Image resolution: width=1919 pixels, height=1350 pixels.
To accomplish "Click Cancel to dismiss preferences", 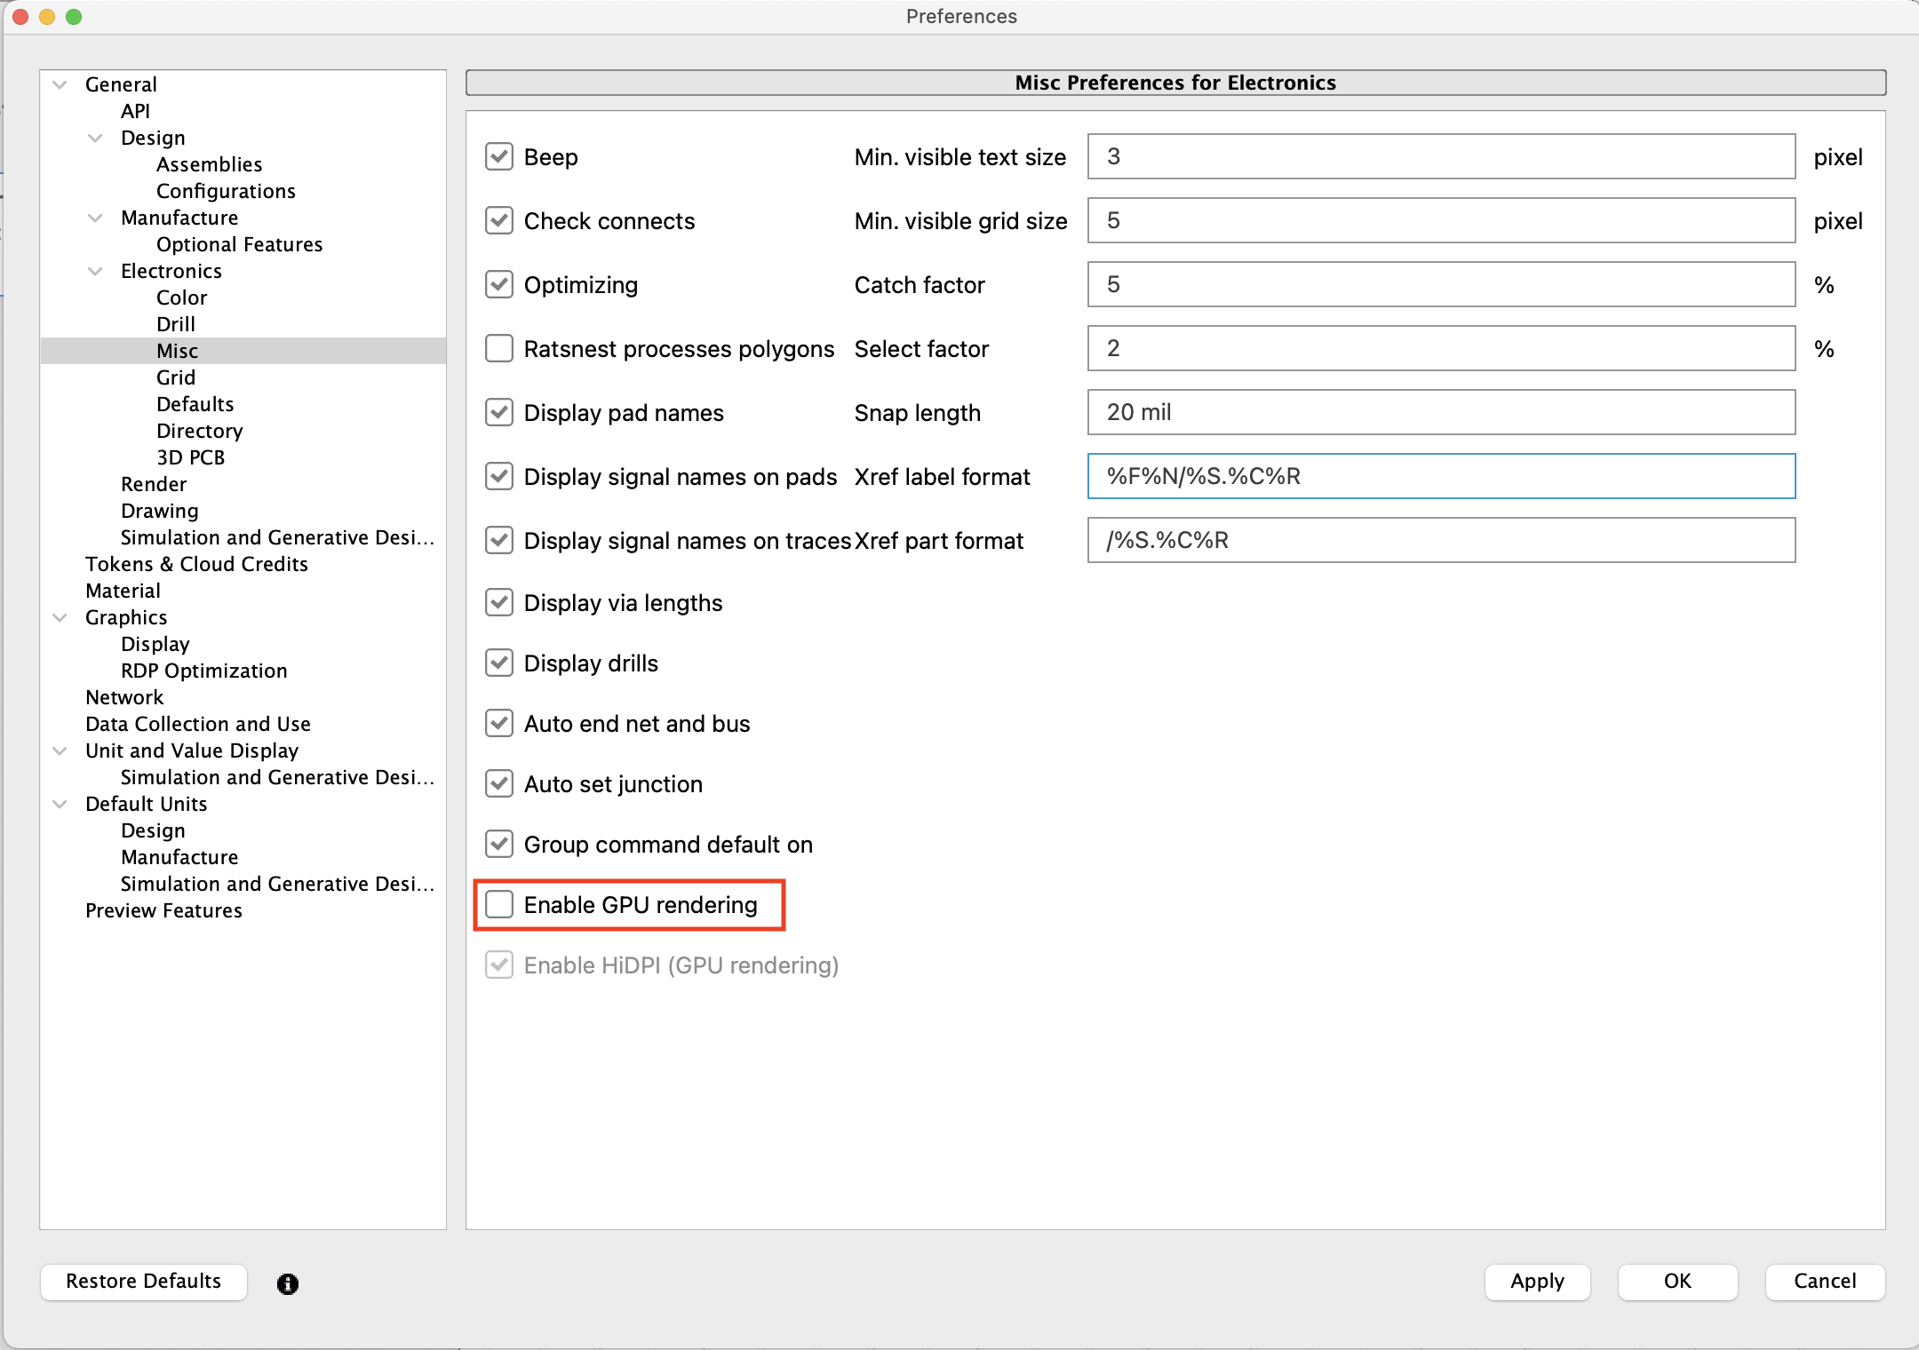I will pos(1824,1282).
